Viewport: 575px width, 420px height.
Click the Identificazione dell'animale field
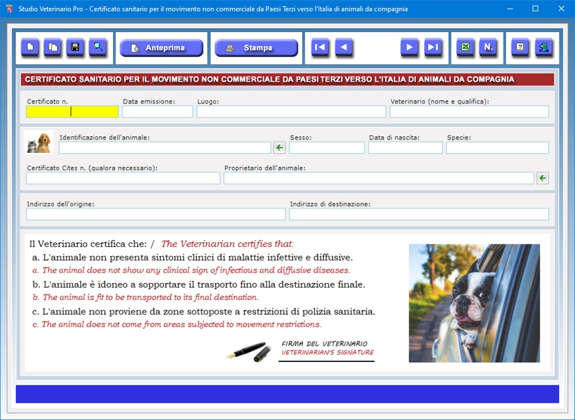[x=165, y=148]
